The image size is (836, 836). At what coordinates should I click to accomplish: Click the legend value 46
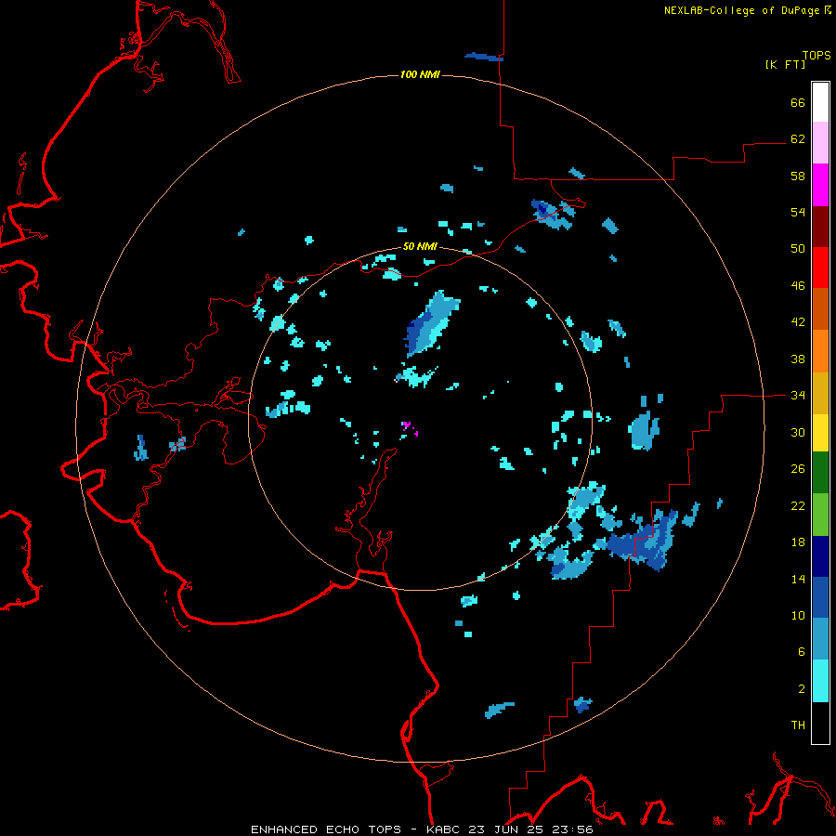tap(798, 286)
